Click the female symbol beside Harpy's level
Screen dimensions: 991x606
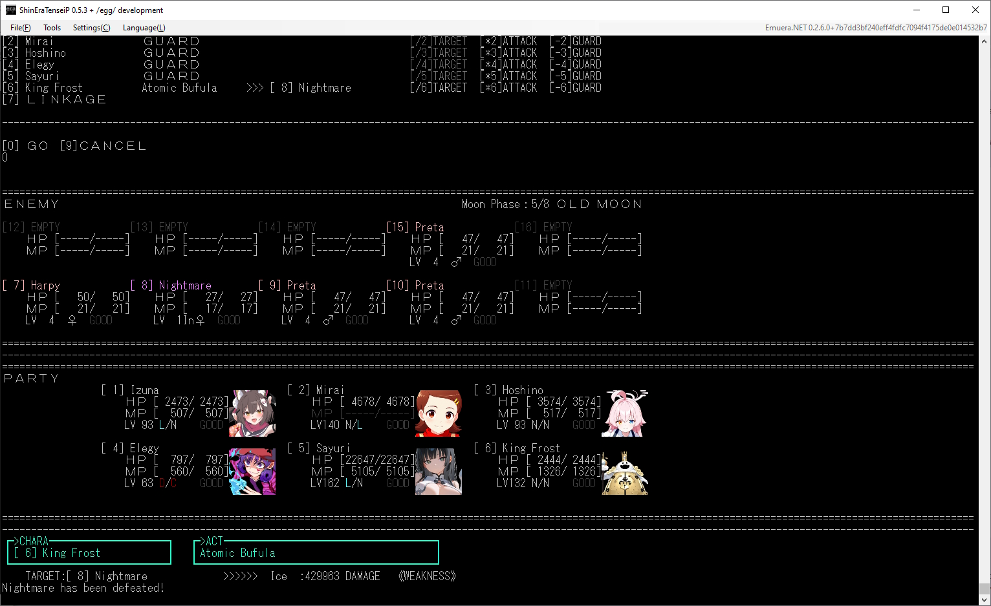pos(72,320)
